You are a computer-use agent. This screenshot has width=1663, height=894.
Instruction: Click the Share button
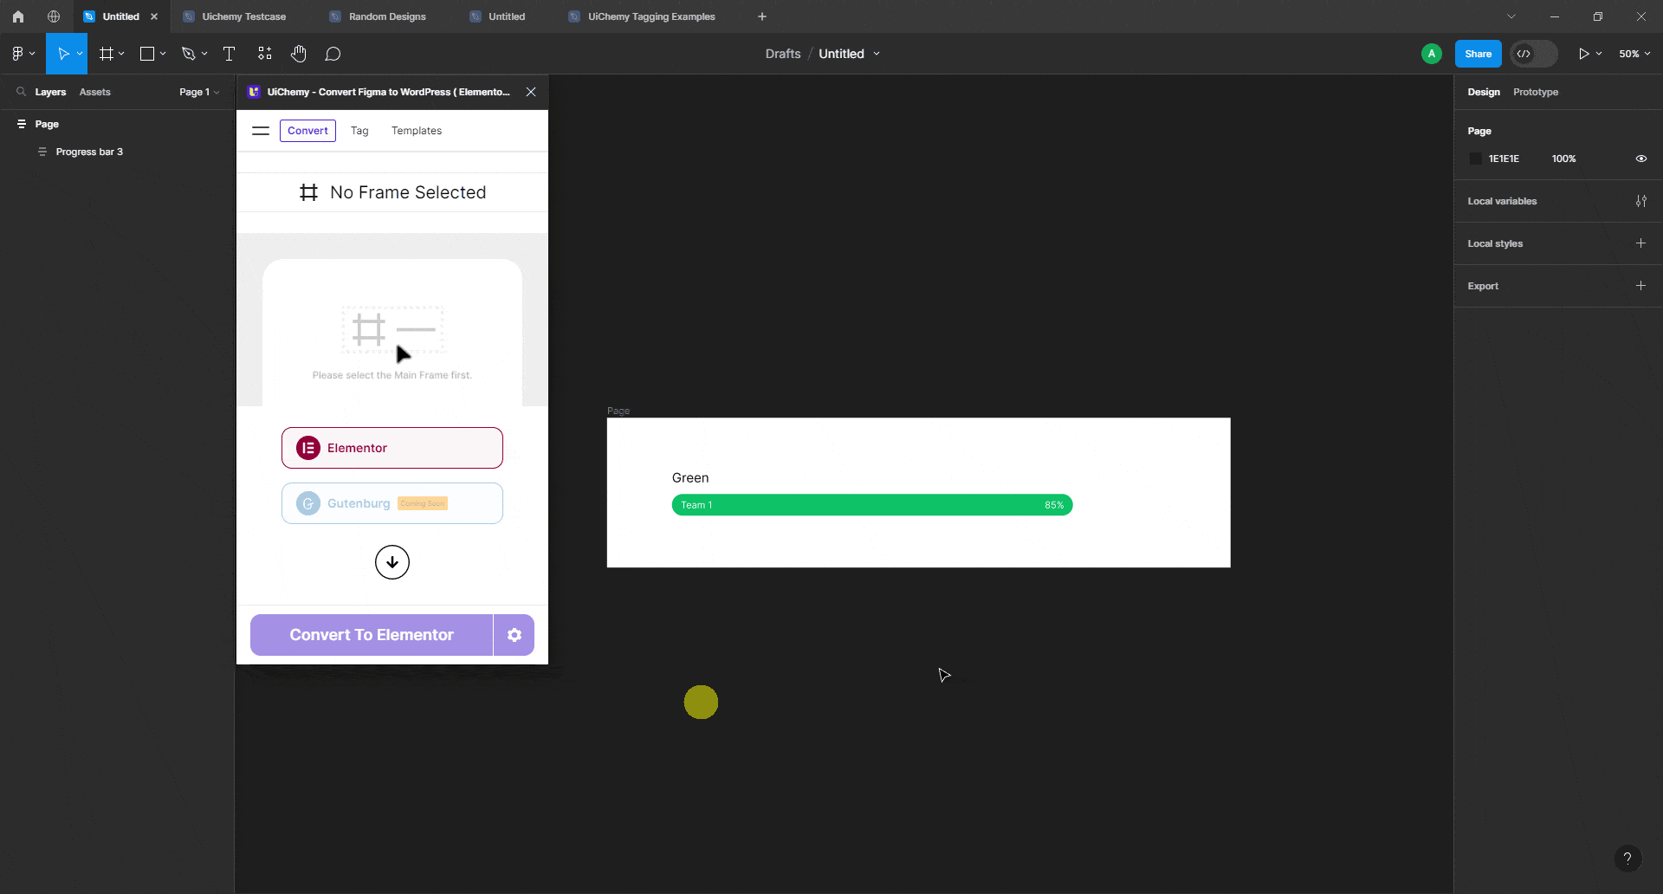1479,53
